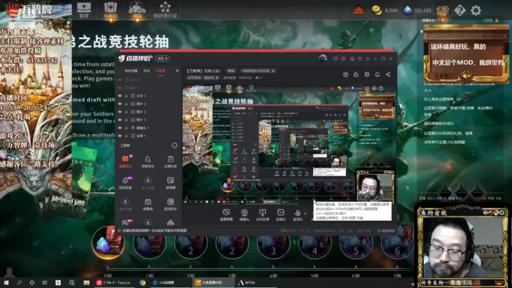Image resolution: width=512 pixels, height=288 pixels.
Task: Expand the chip button next to 直播伴侣 logo
Action: (163, 58)
